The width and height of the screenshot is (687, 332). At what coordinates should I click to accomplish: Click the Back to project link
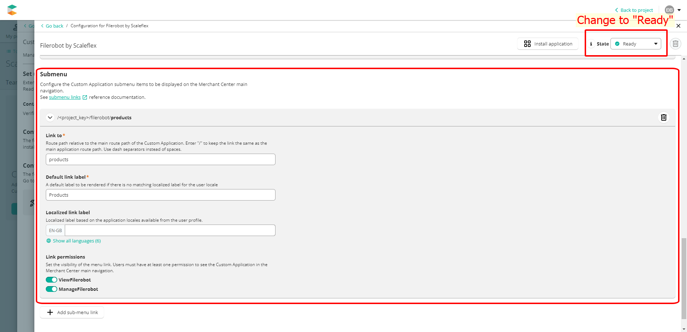[x=634, y=10]
